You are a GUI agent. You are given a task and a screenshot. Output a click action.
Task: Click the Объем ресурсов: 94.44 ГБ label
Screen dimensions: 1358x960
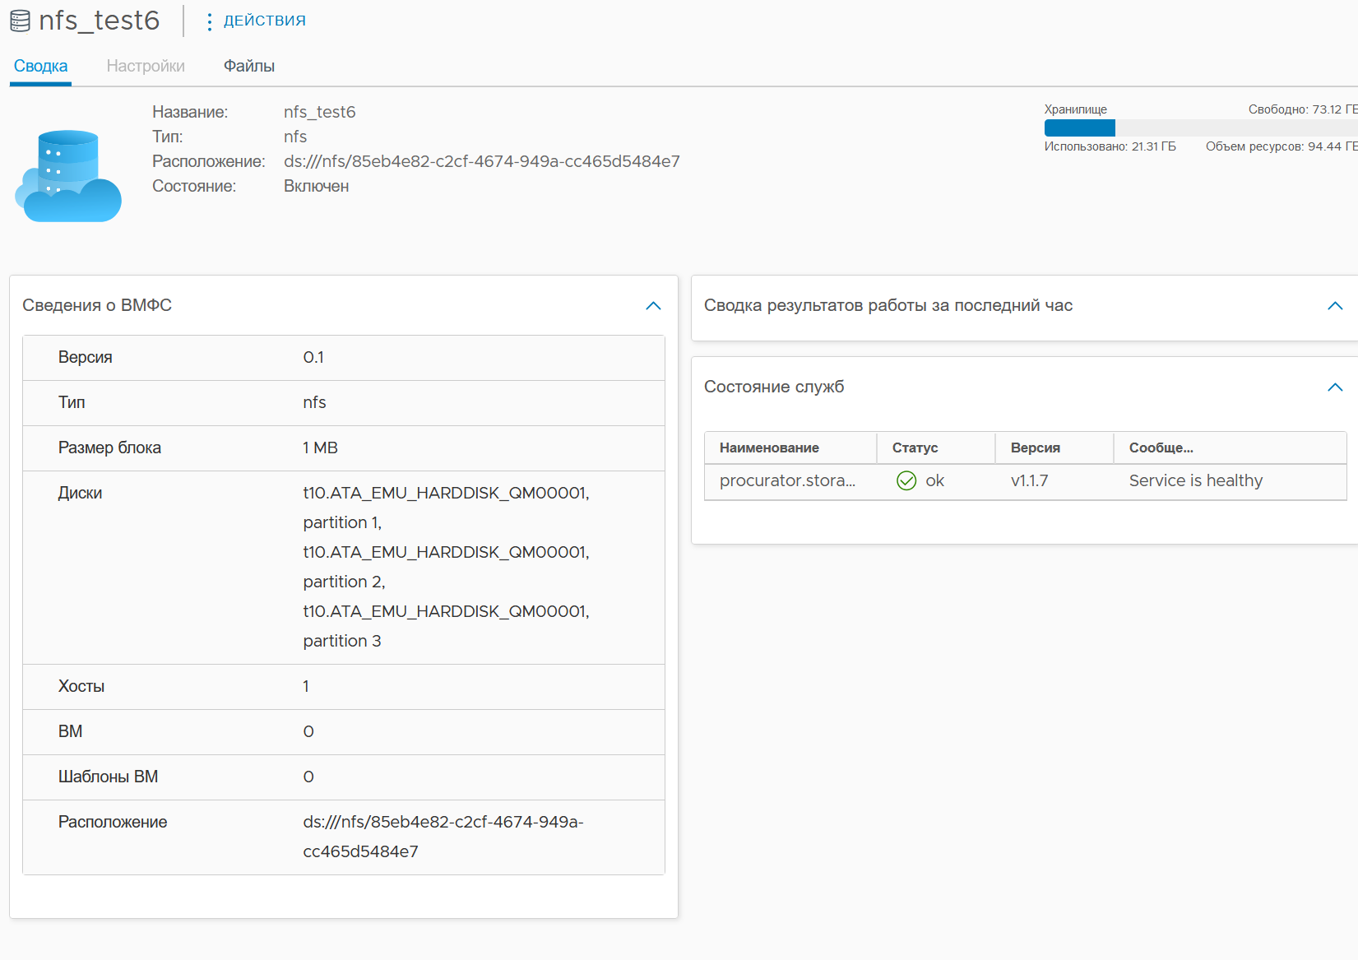coord(1282,146)
